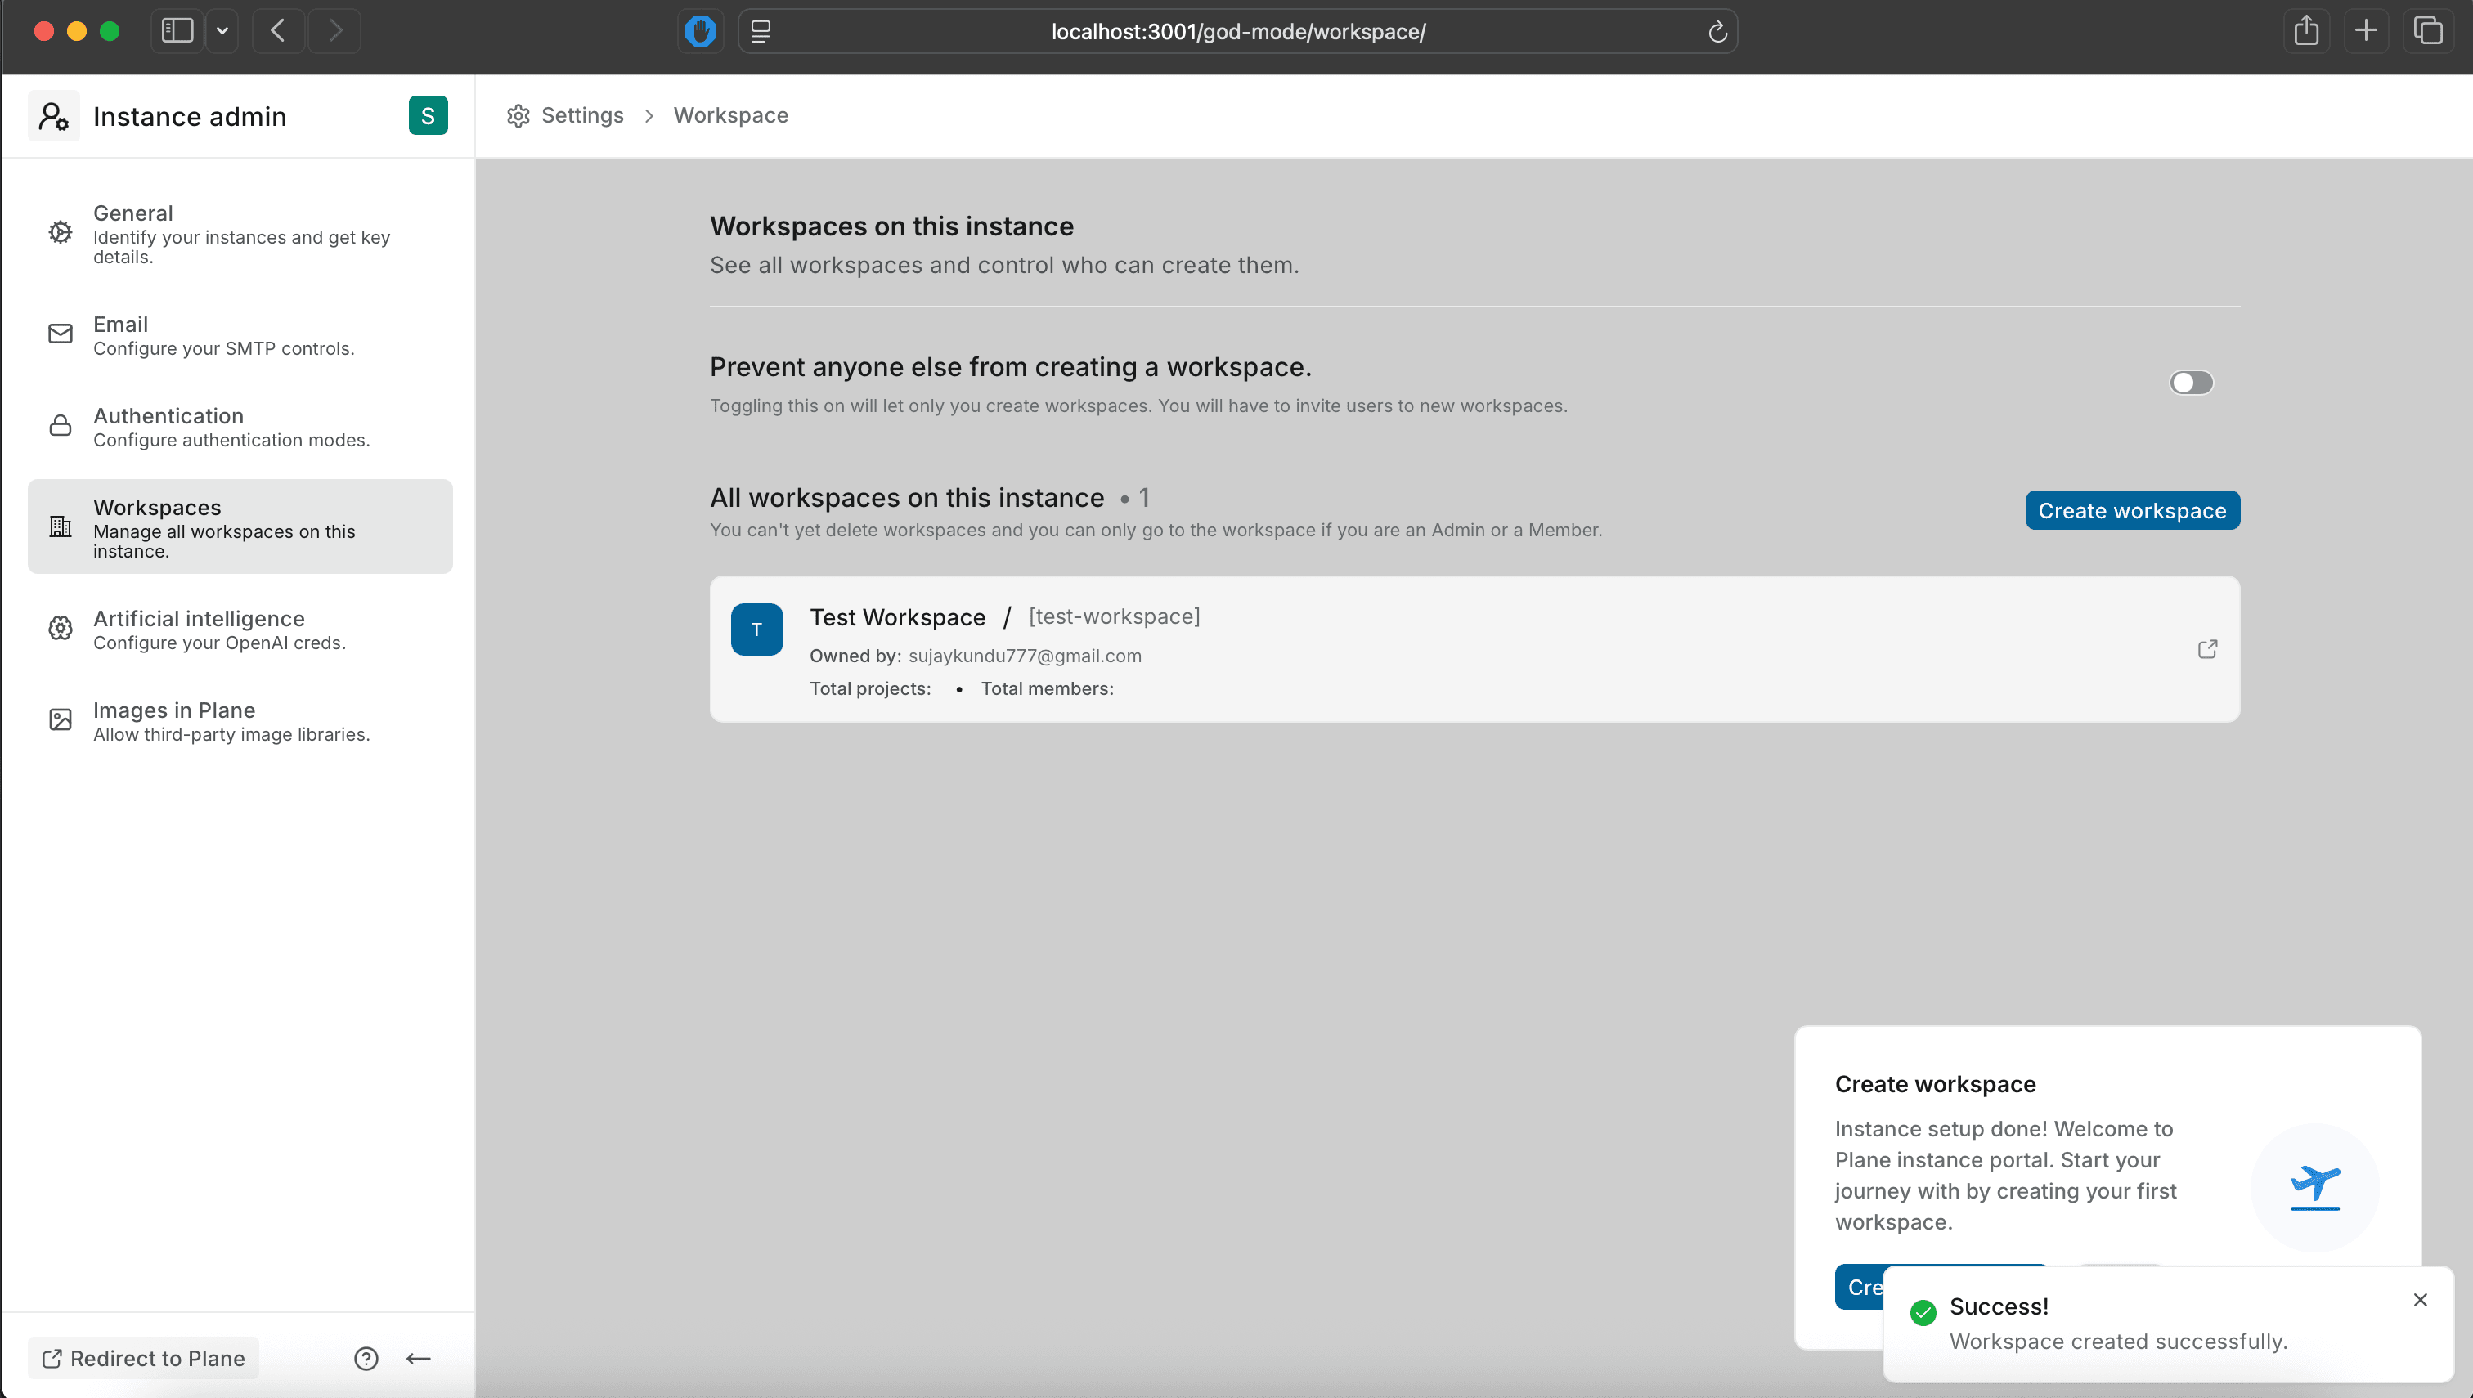The width and height of the screenshot is (2473, 1398).
Task: Open Artificial intelligence settings
Action: (x=240, y=629)
